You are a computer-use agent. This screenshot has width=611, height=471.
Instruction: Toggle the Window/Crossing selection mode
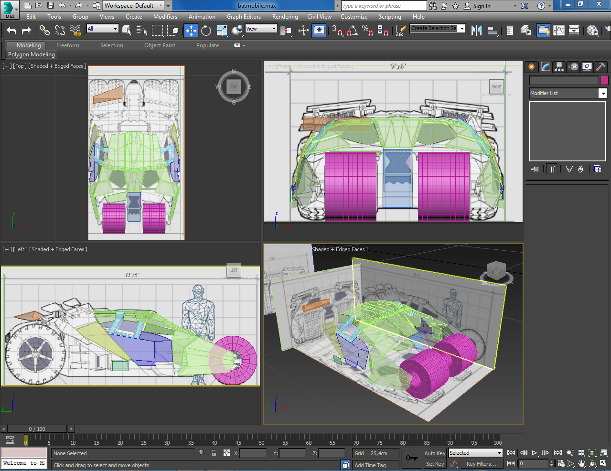pos(172,31)
